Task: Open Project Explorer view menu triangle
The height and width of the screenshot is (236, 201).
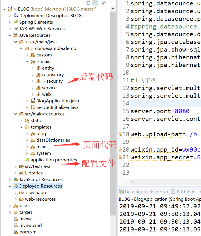Action: tap(112, 2)
